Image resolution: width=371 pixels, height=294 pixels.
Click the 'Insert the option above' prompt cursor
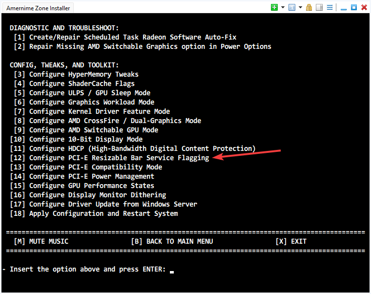click(x=172, y=272)
